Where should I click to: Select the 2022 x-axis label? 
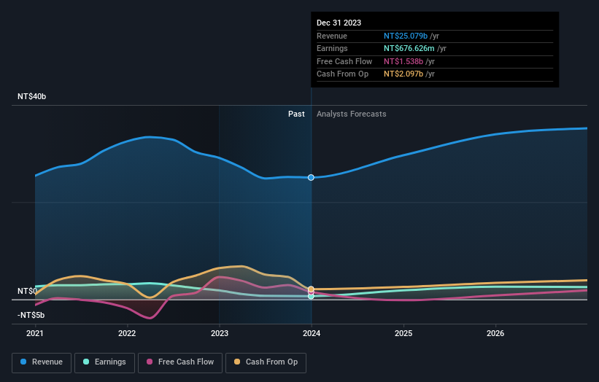point(127,334)
